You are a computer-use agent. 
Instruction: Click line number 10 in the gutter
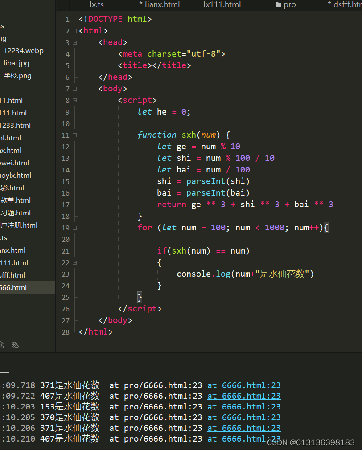click(x=66, y=124)
